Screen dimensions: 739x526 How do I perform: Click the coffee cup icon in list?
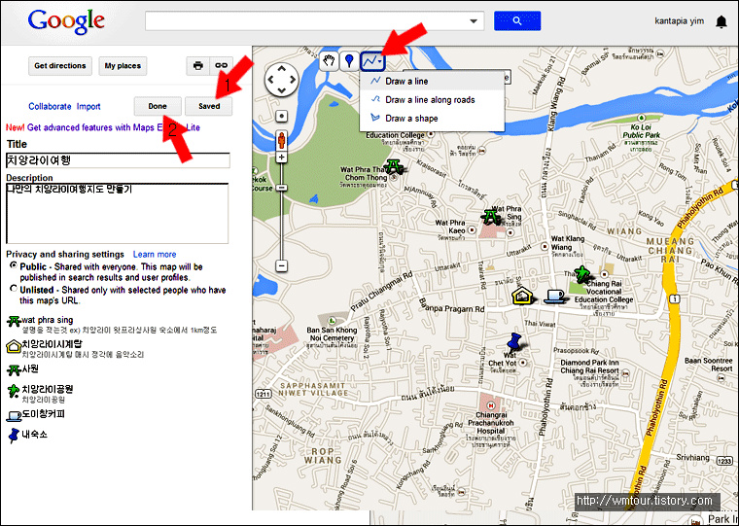[14, 416]
